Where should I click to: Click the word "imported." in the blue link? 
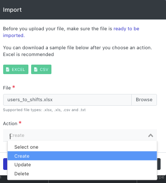tap(14, 36)
